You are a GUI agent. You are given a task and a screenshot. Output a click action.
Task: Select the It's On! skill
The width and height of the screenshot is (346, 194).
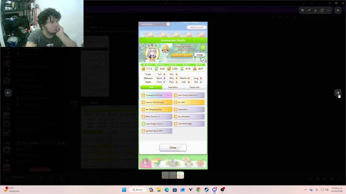(x=189, y=102)
